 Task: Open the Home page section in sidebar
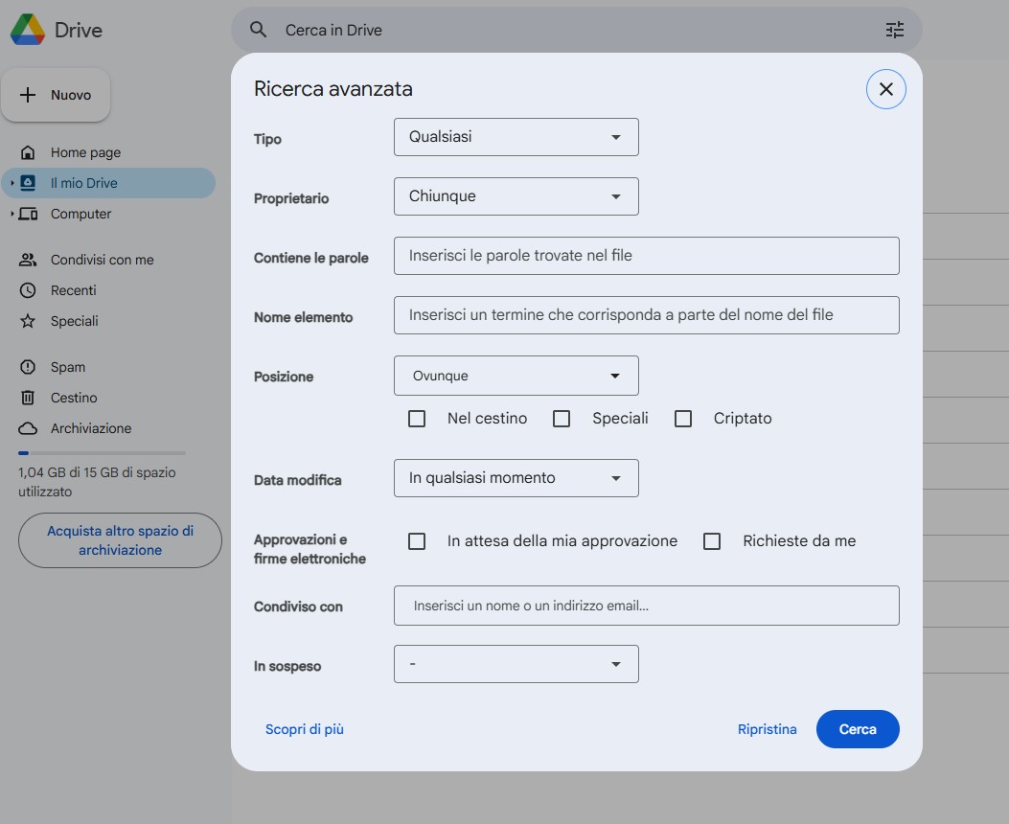84,151
